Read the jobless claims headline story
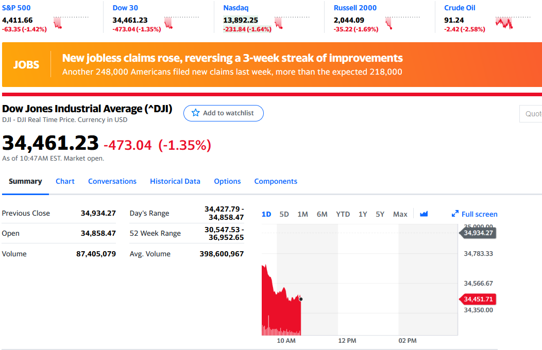542x350 pixels. pyautogui.click(x=232, y=58)
